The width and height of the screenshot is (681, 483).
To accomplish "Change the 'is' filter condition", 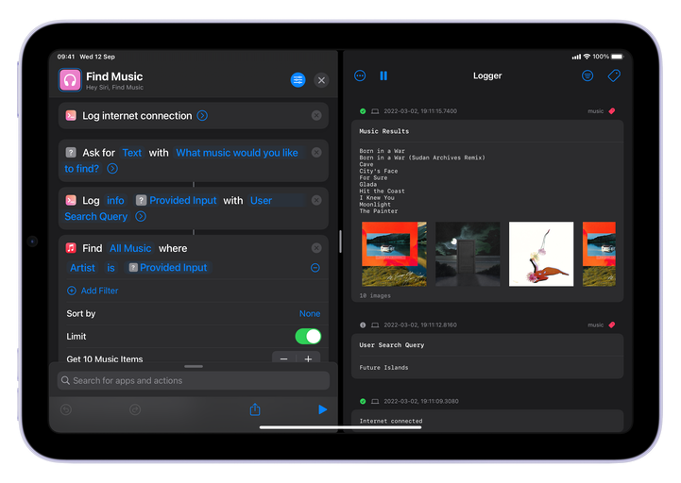I will [111, 268].
